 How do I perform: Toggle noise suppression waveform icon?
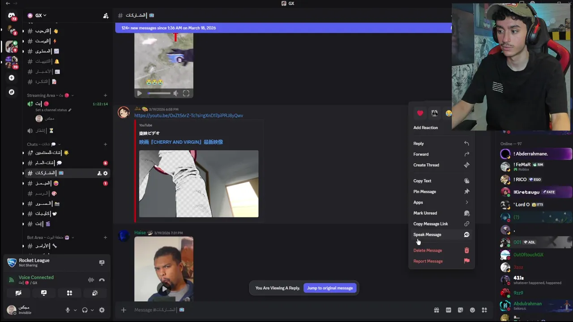point(91,280)
